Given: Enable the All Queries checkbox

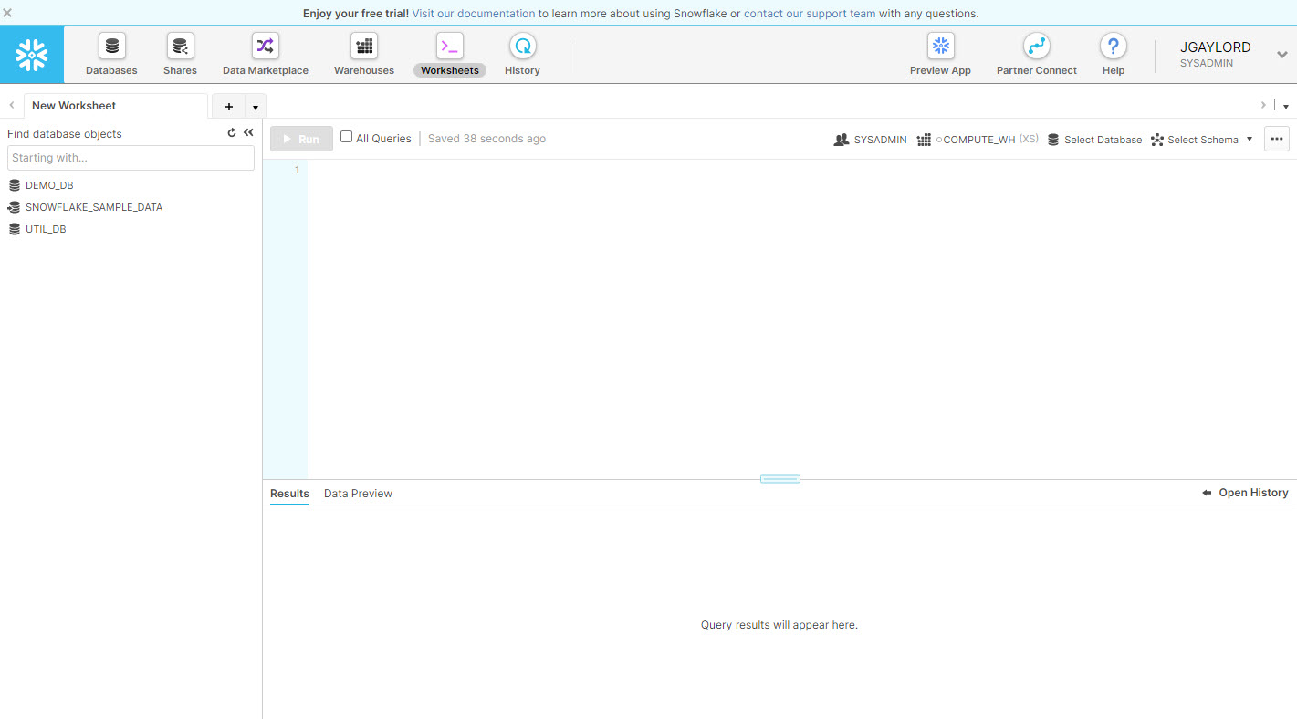Looking at the screenshot, I should (347, 137).
